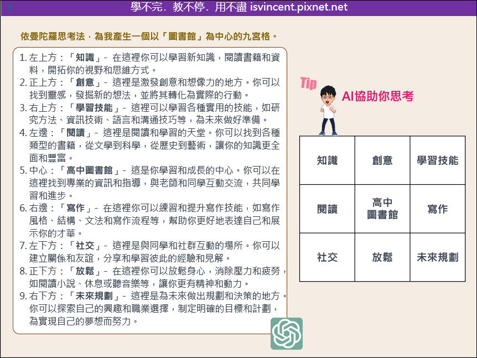
Task: Click list item 4 左邊「閱讀」
Action: coord(149,145)
